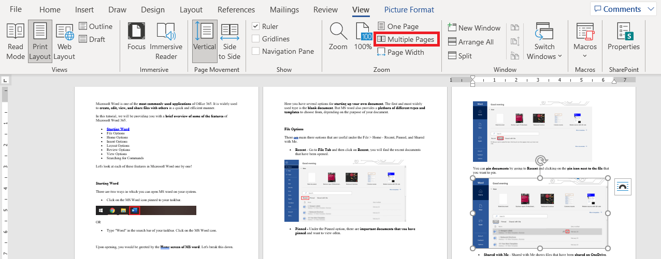The width and height of the screenshot is (661, 259).
Task: Click the selected picture's bottom-right handle
Action: 608,248
